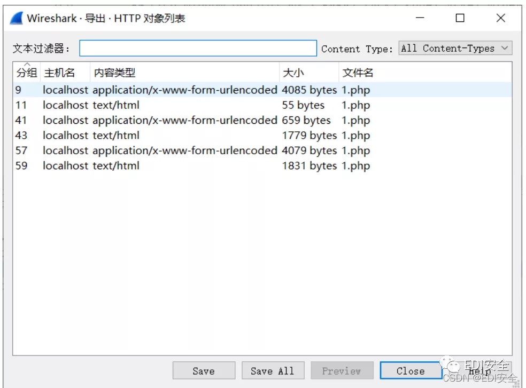Click application/x-www-form-urlencoded cell in packet 41 row

click(x=185, y=120)
